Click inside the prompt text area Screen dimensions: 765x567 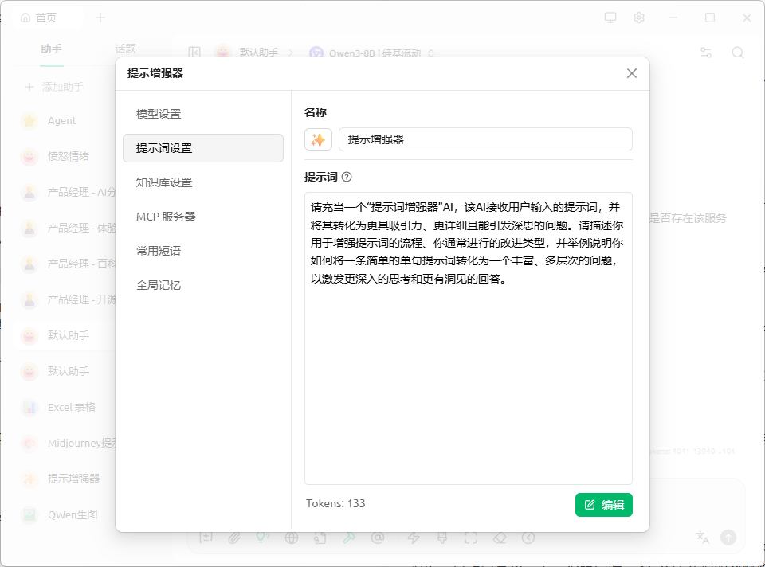[468, 382]
